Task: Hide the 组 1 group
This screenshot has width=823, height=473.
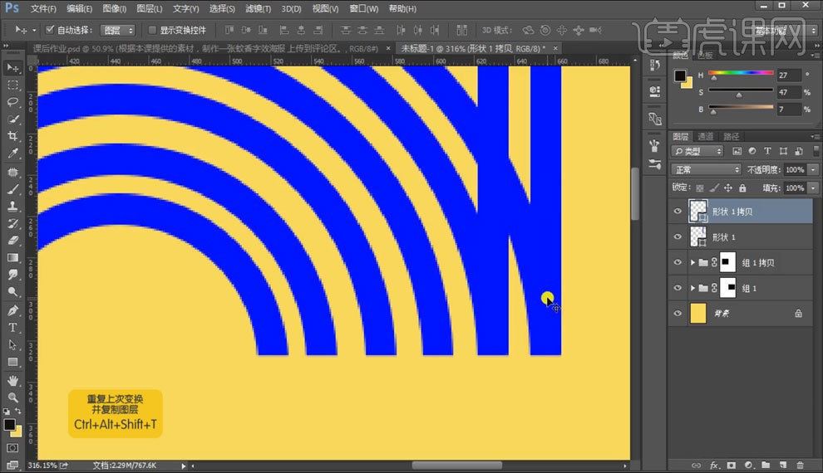Action: tap(678, 288)
